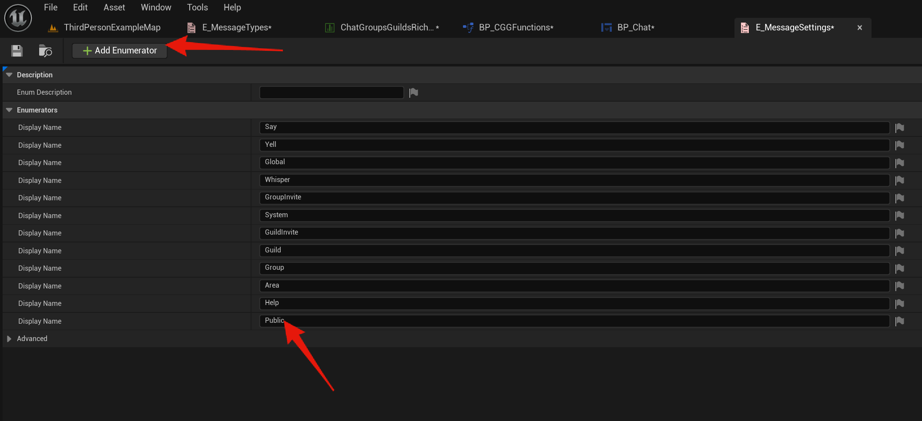This screenshot has height=421, width=922.
Task: Collapse the Enumerators section
Action: tap(9, 110)
